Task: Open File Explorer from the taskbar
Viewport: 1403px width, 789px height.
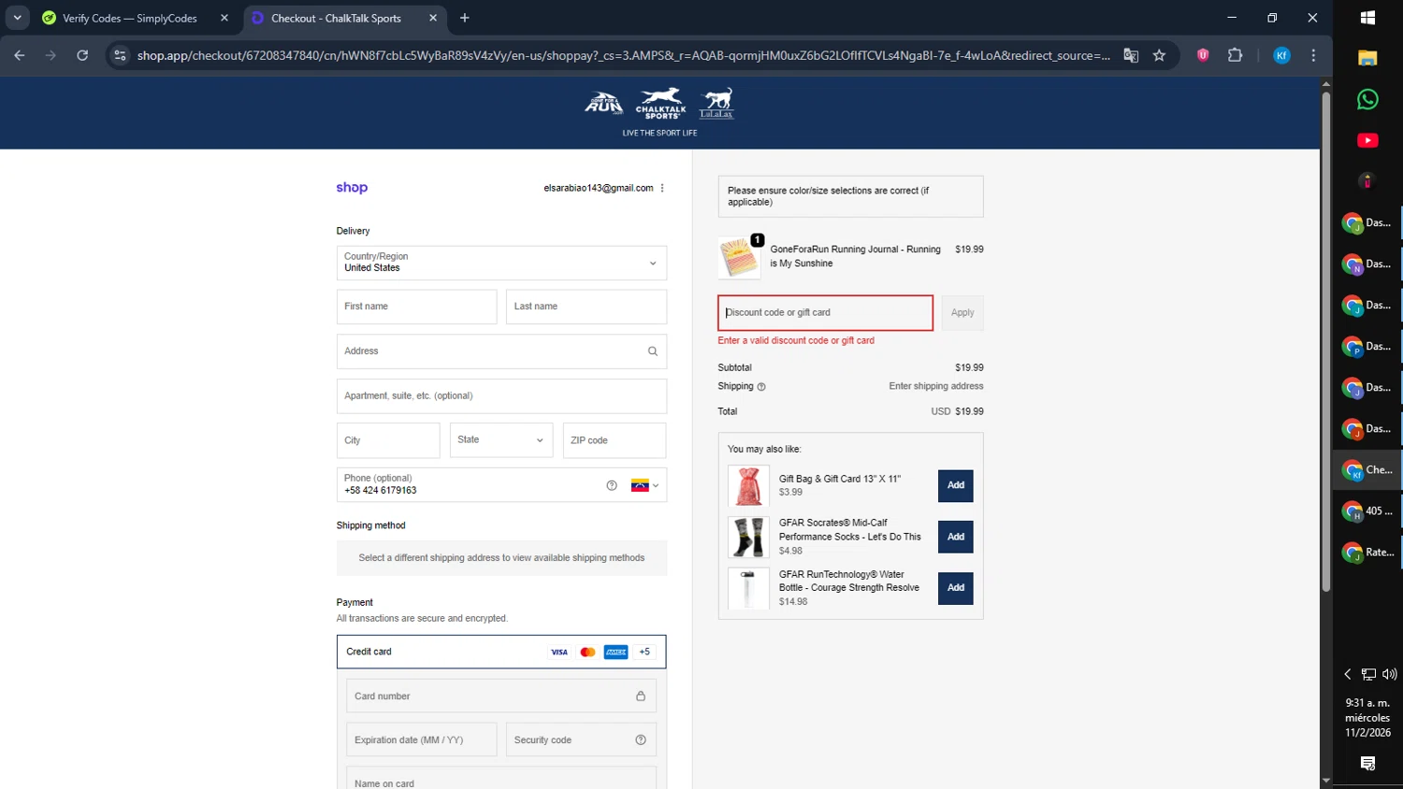Action: pos(1367,58)
